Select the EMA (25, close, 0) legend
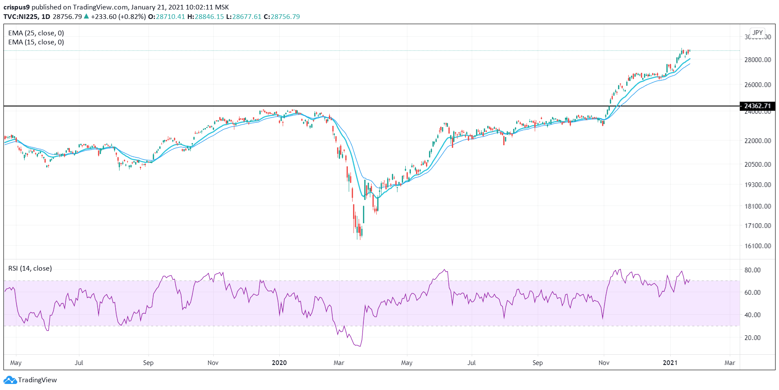The width and height of the screenshot is (779, 390). pos(36,33)
